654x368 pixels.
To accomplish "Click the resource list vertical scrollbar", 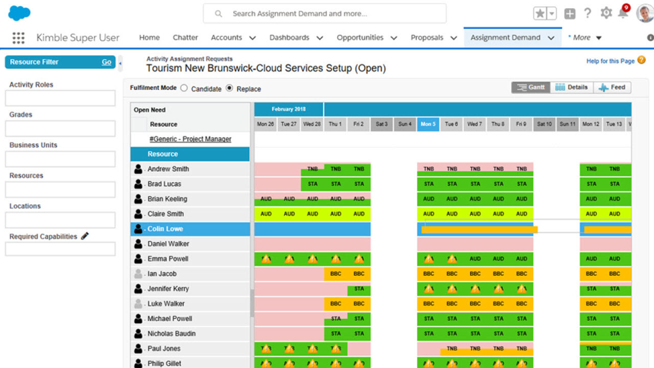I will [252, 305].
